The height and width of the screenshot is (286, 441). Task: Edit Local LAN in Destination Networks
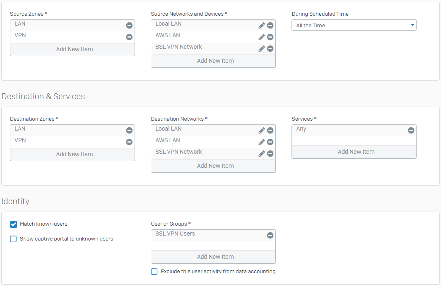(262, 131)
